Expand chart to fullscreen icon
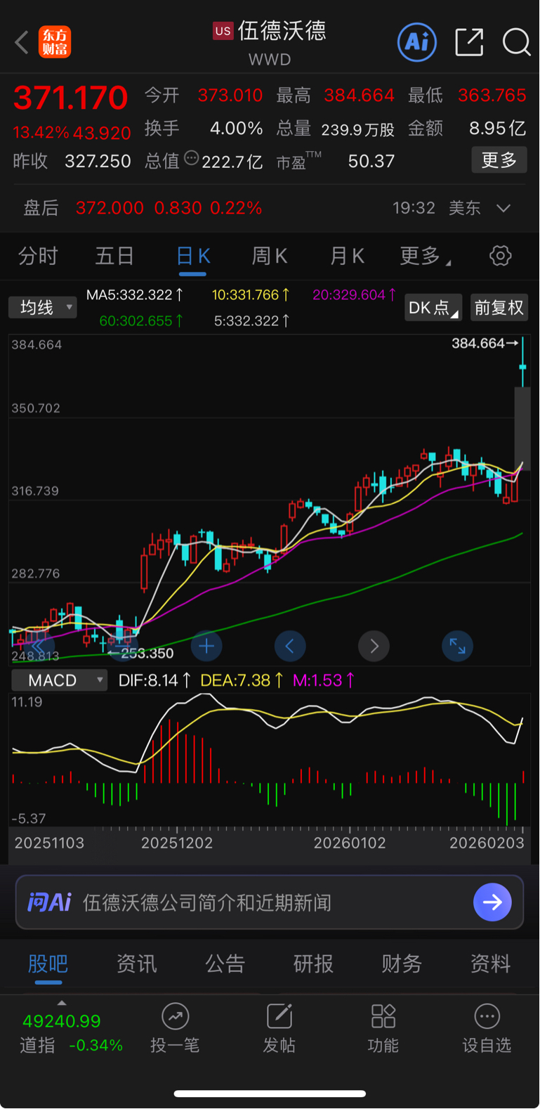This screenshot has width=540, height=1109. click(x=457, y=646)
